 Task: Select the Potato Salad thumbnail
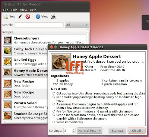click(x=7, y=105)
